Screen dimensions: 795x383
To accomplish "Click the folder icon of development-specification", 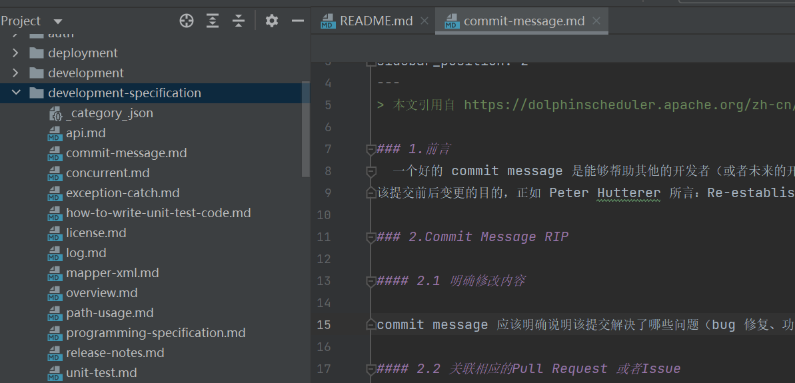I will coord(37,93).
